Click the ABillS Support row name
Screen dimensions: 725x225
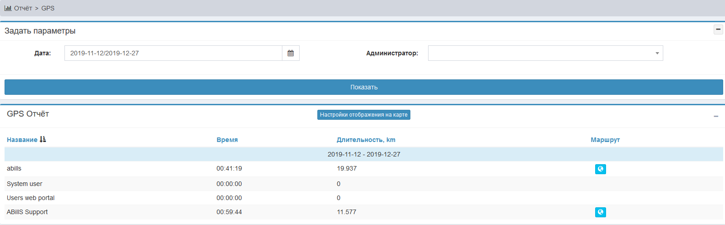(x=27, y=212)
